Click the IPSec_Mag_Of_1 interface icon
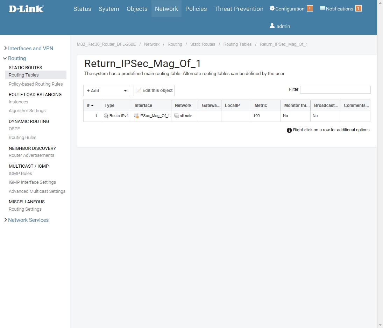 pos(136,116)
